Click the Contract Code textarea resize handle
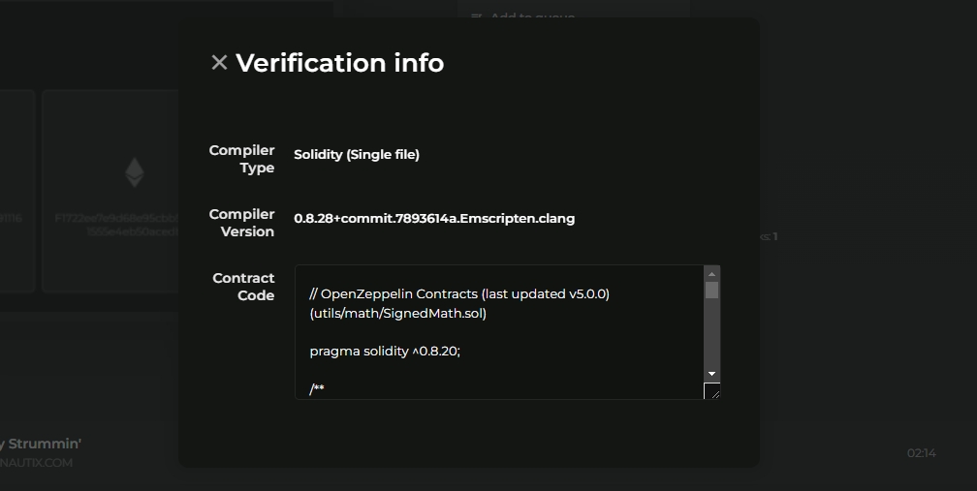 pyautogui.click(x=712, y=391)
